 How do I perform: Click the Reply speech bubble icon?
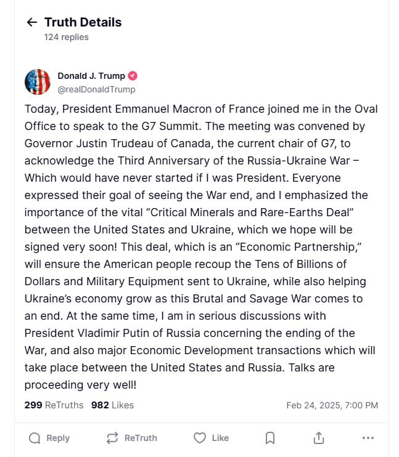(x=35, y=438)
